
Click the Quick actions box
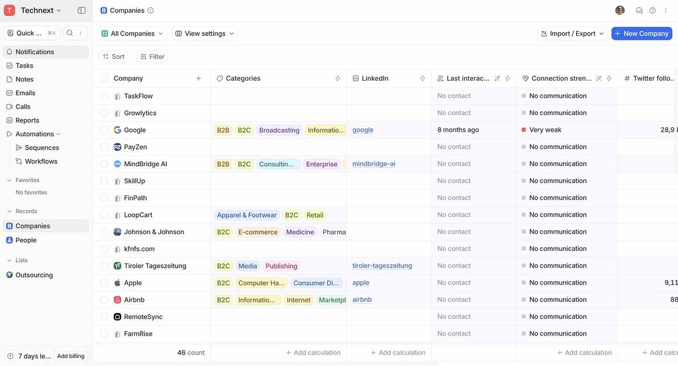click(x=32, y=33)
